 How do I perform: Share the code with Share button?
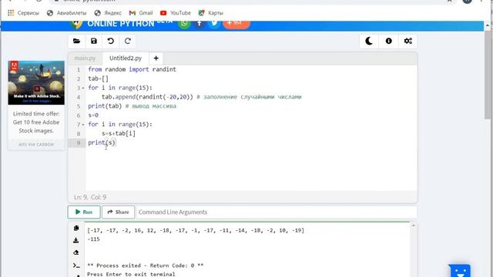118,212
